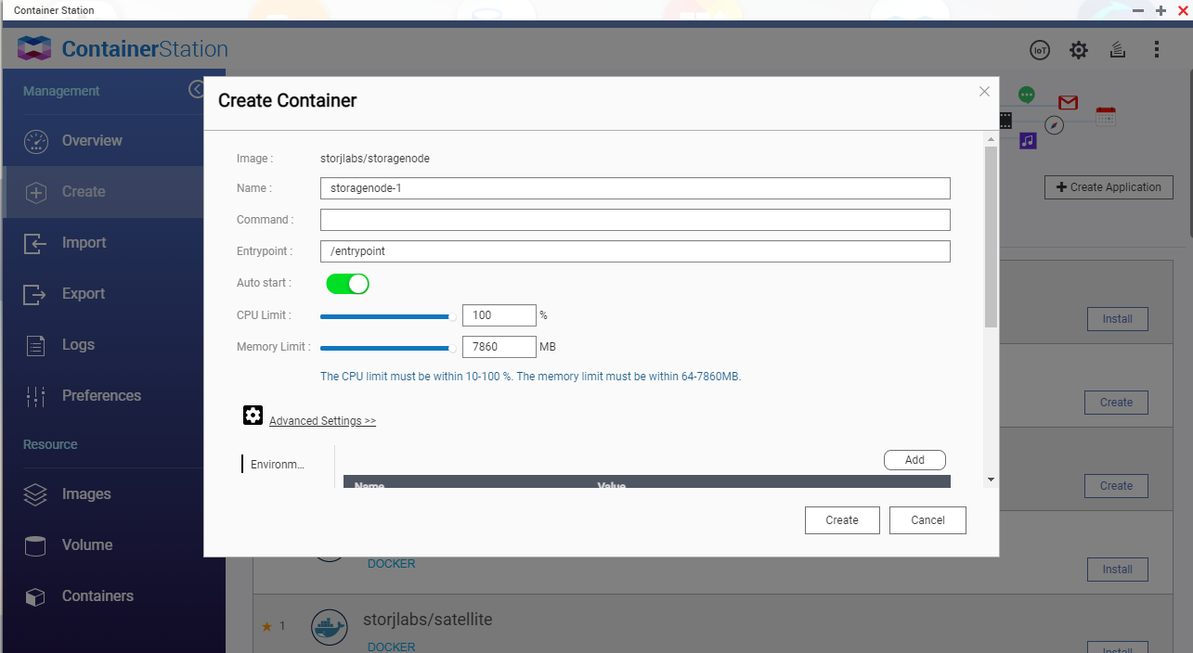
Task: Click the ContainerStation logo
Action: [123, 48]
